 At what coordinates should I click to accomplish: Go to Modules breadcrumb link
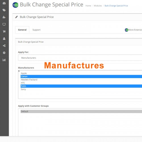pos(98,6)
